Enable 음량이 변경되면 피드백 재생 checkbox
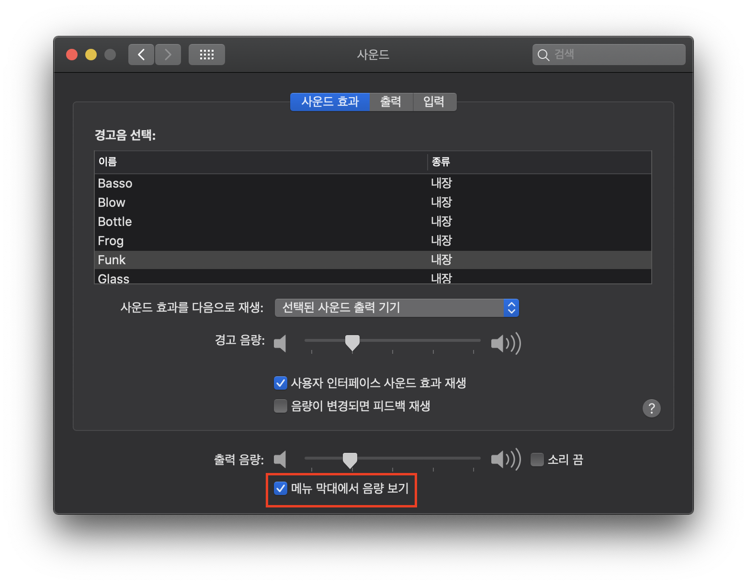 pyautogui.click(x=281, y=406)
